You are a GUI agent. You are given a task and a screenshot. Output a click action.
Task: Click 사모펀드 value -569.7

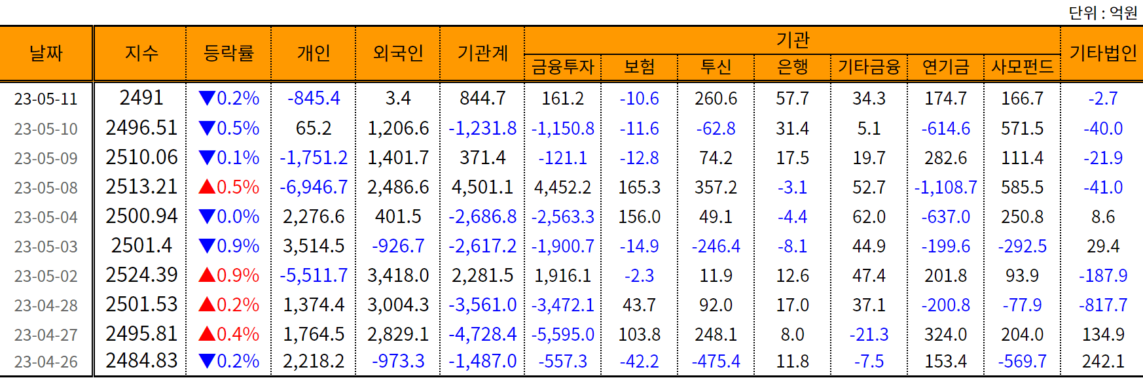pyautogui.click(x=1023, y=361)
